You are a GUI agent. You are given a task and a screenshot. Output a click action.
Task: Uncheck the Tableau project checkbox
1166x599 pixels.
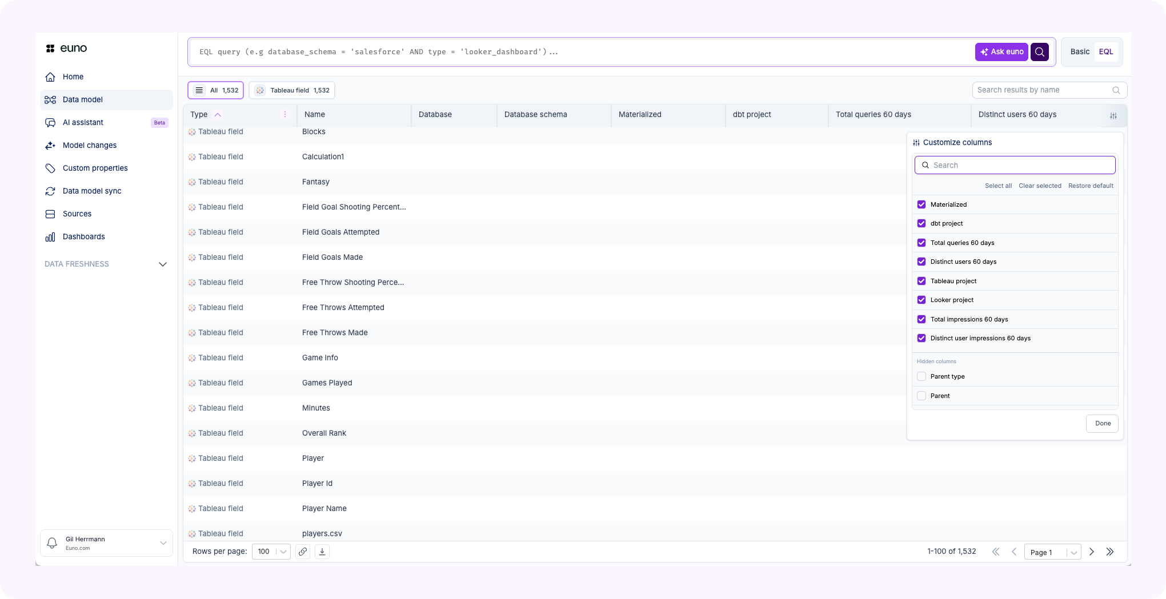click(x=921, y=281)
